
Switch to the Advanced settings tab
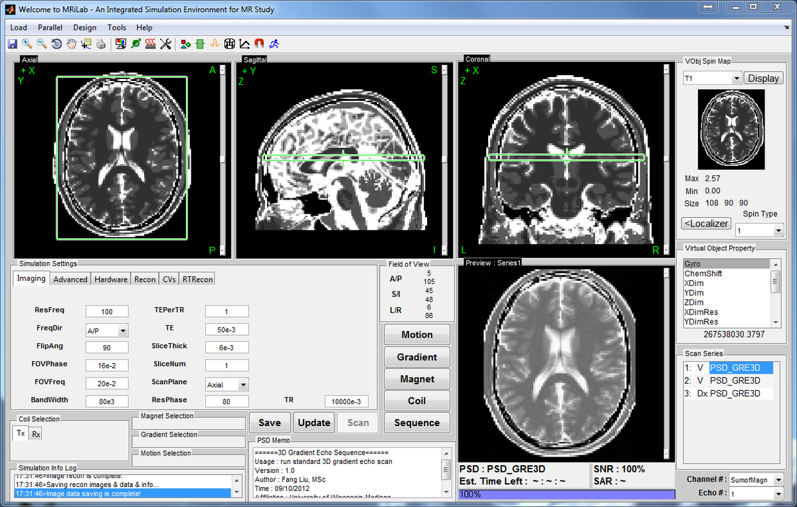coord(70,279)
